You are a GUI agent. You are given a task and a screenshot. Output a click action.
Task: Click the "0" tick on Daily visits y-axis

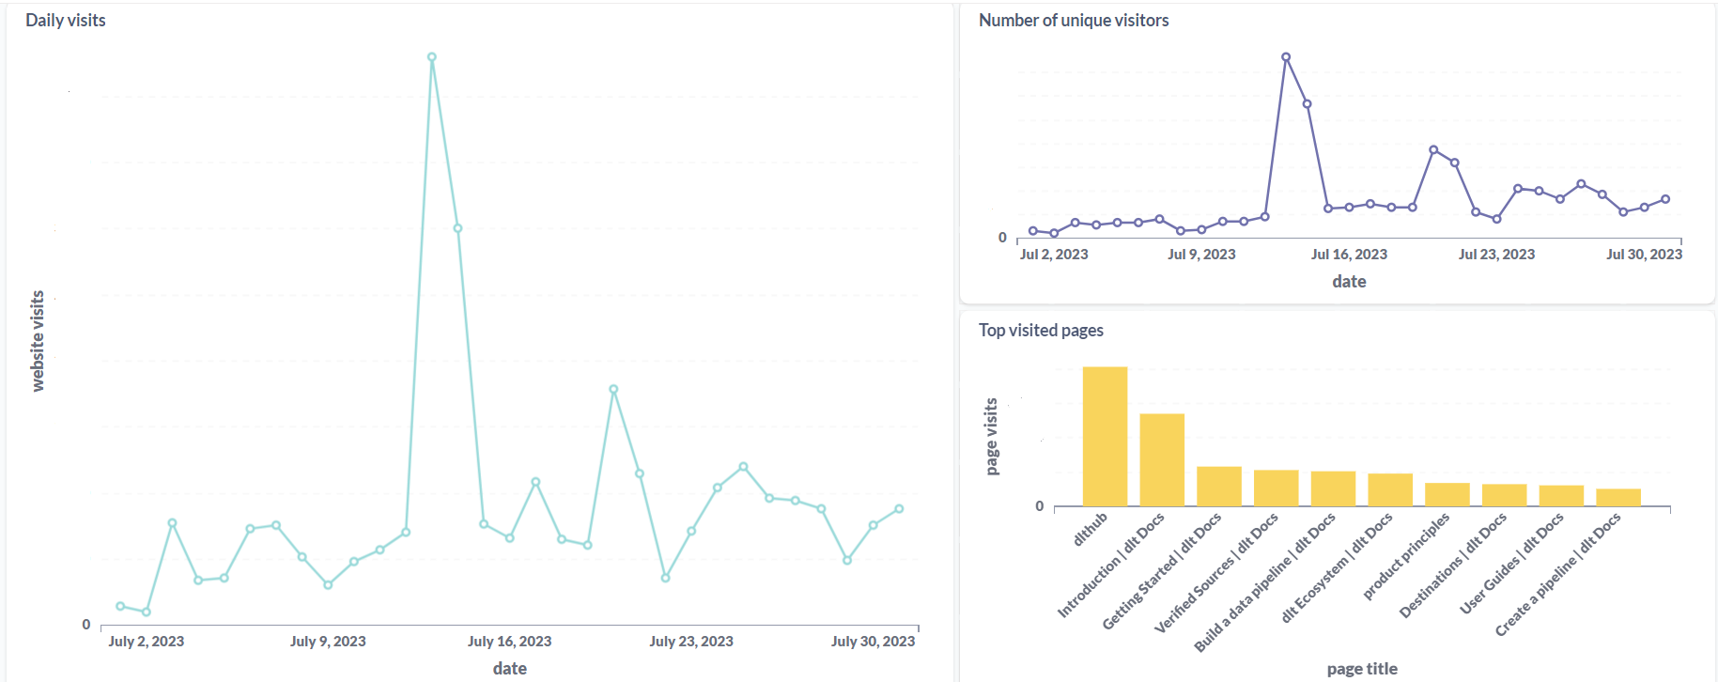(86, 625)
